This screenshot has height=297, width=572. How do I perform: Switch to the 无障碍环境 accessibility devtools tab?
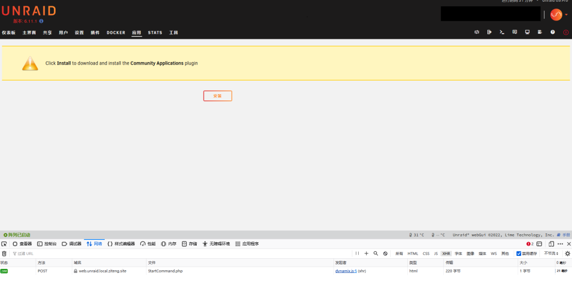pos(216,244)
